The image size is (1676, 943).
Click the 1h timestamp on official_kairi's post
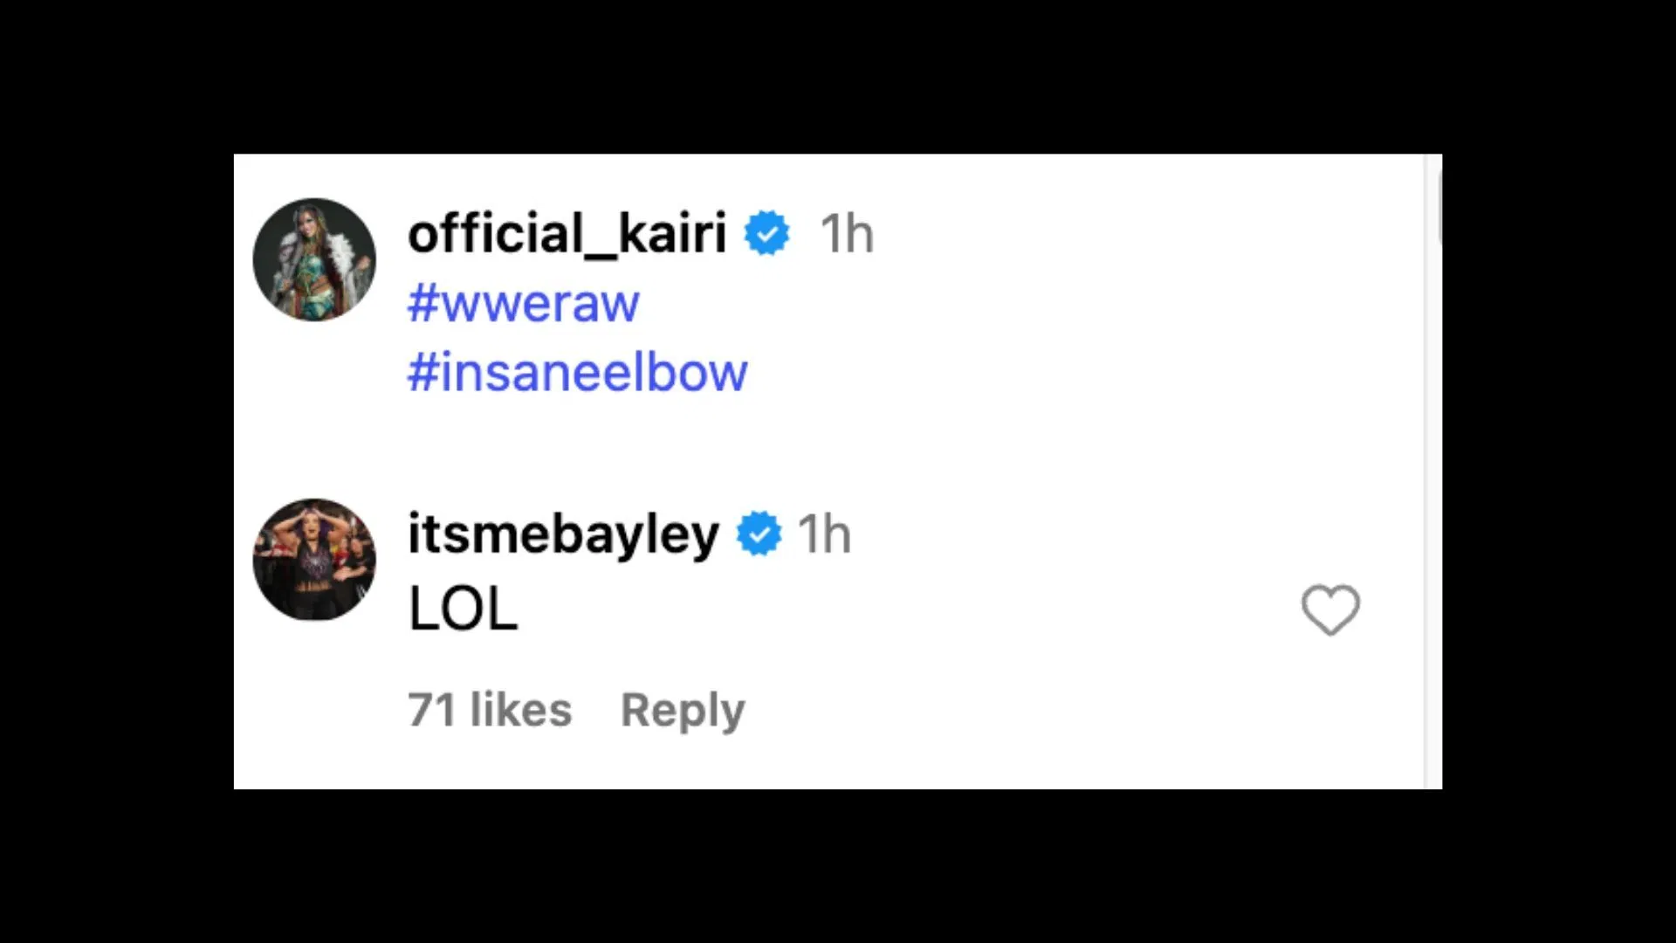click(847, 234)
